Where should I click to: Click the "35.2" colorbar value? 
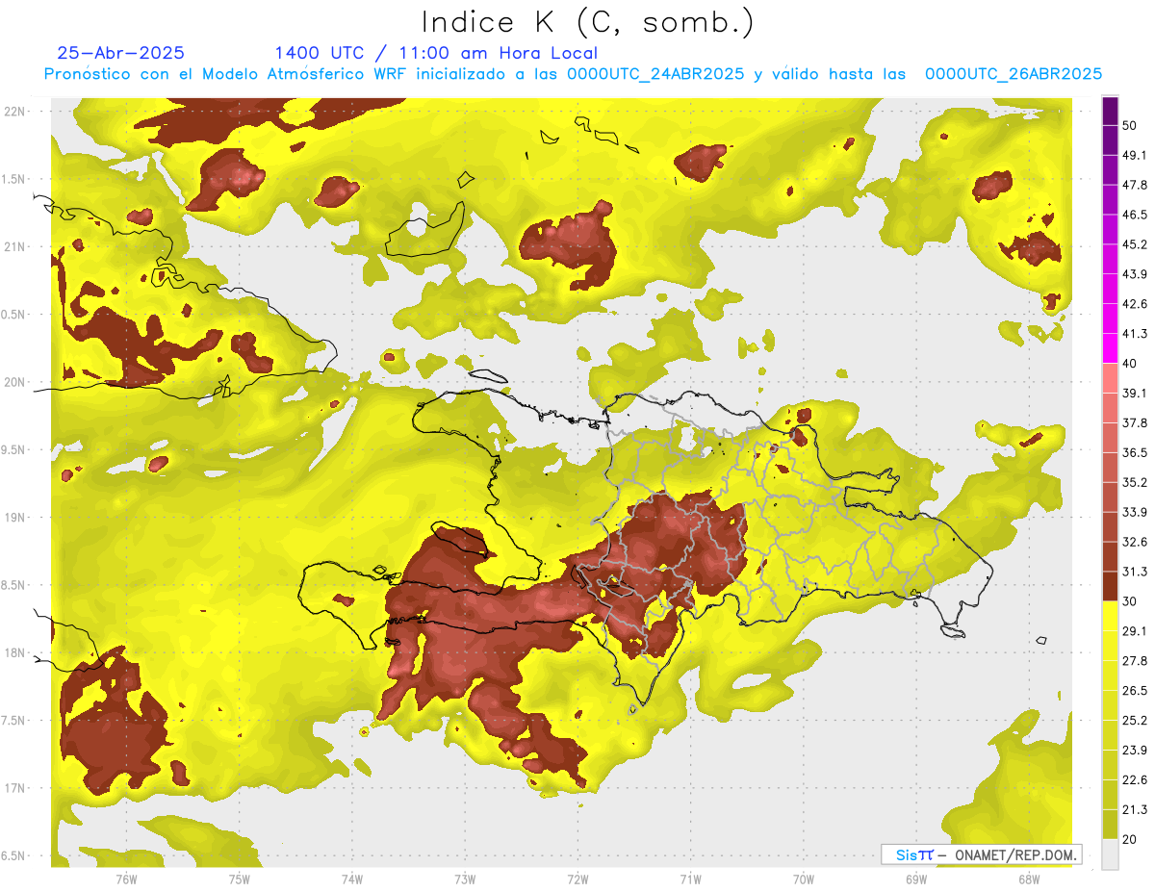click(x=1135, y=482)
